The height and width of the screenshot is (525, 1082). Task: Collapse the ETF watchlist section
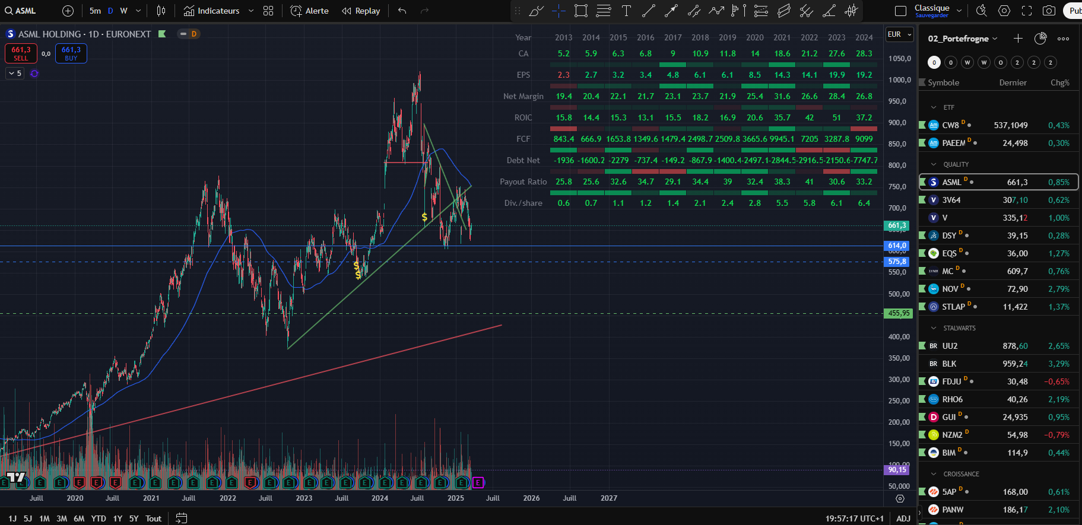point(934,107)
